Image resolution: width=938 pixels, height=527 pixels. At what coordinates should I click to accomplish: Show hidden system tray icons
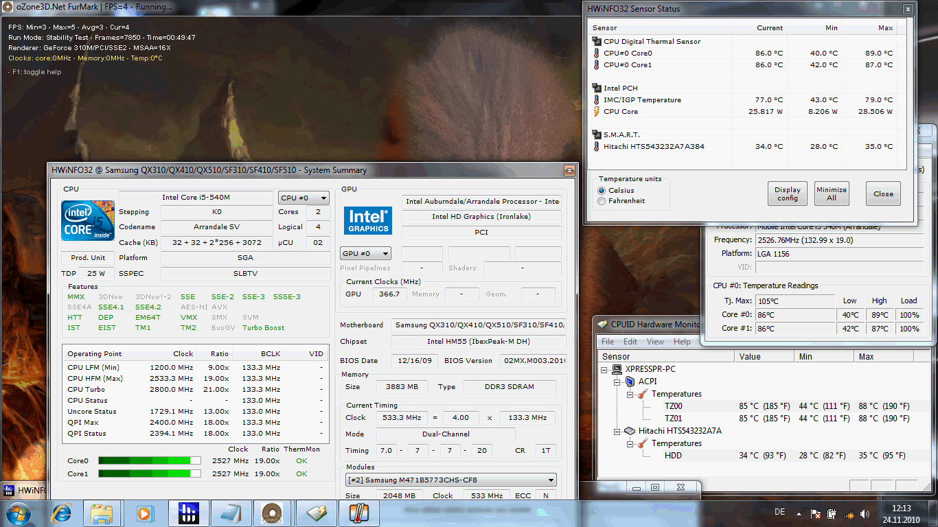point(799,513)
